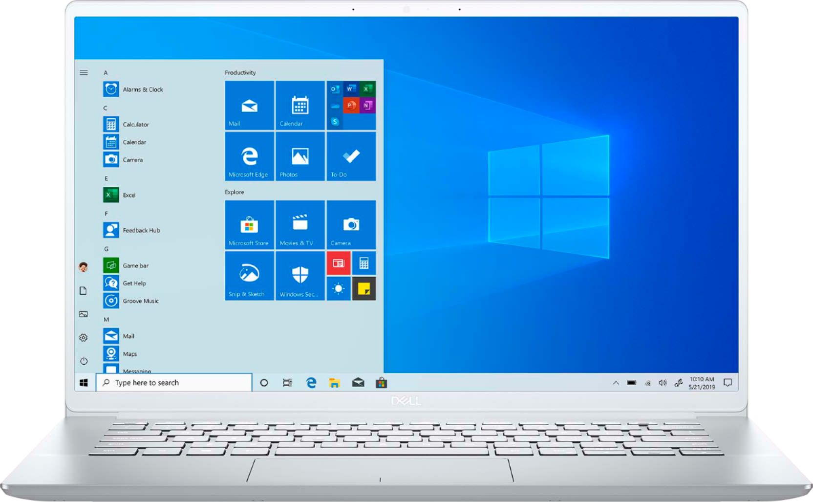813x502 pixels.
Task: Select Groove Music in the app list
Action: (140, 301)
